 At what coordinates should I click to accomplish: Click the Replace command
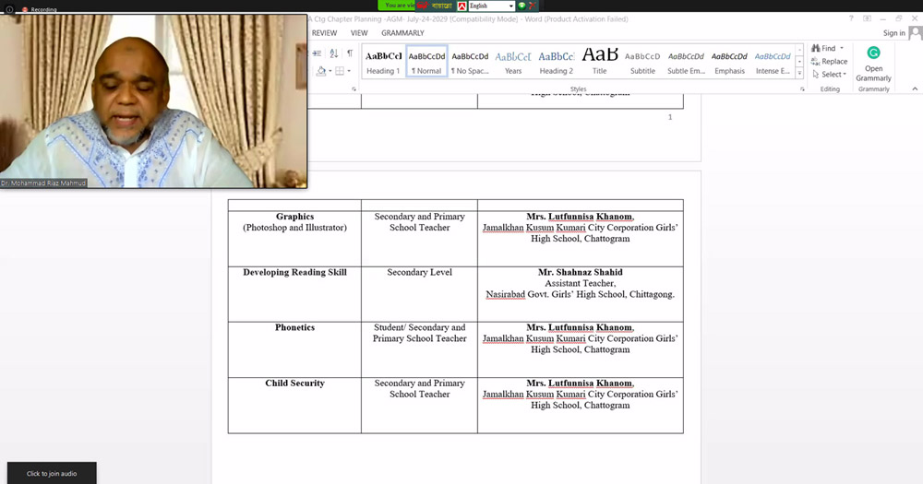pos(830,61)
